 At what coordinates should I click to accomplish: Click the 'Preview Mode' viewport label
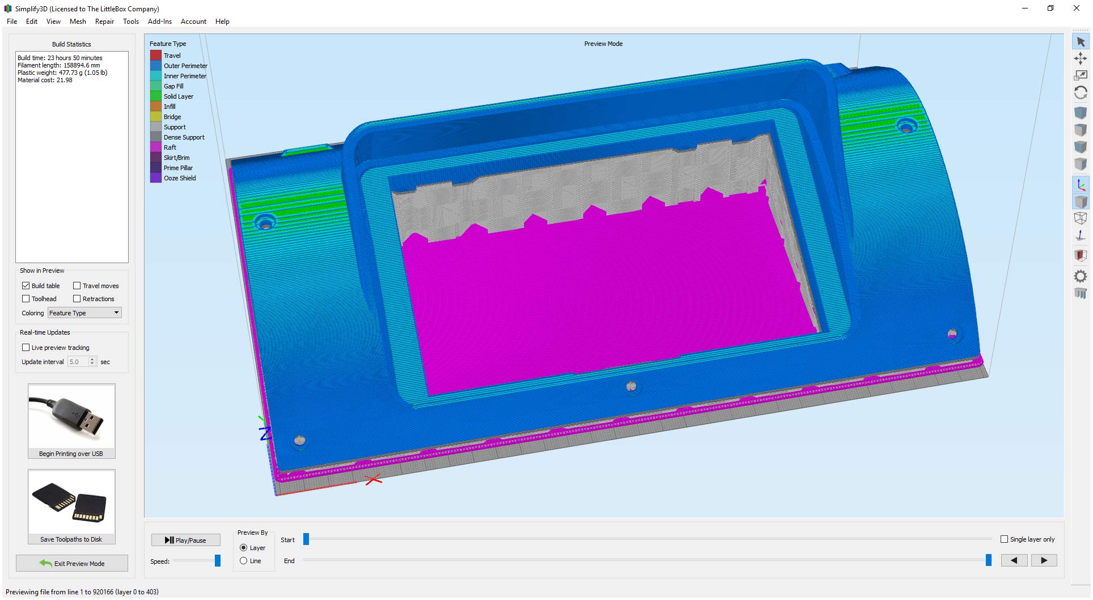[603, 44]
